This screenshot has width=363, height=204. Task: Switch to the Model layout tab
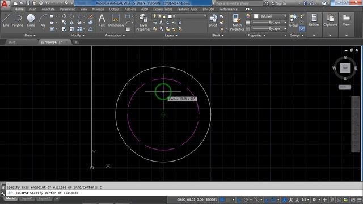[11, 198]
